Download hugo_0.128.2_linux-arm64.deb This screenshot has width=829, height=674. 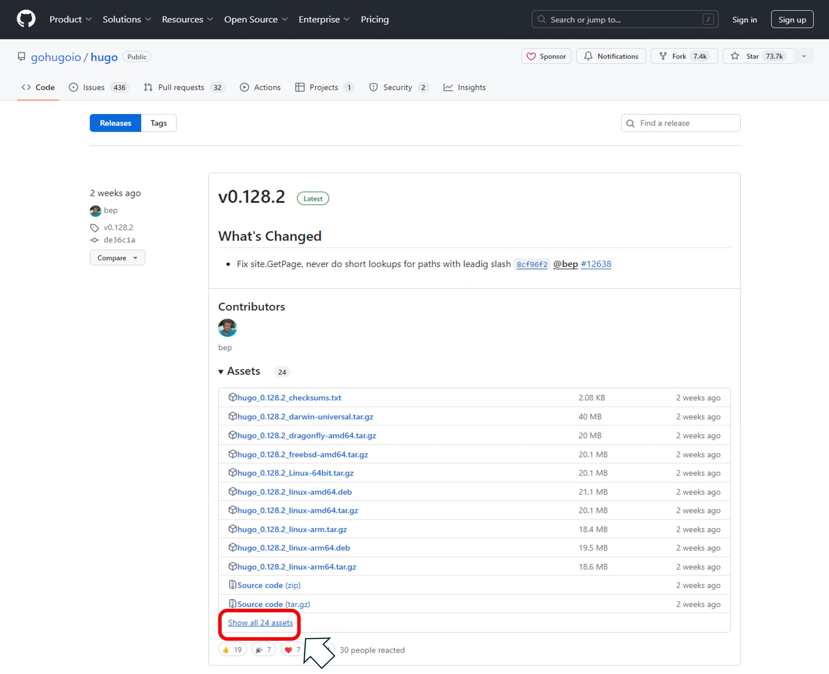coord(293,548)
